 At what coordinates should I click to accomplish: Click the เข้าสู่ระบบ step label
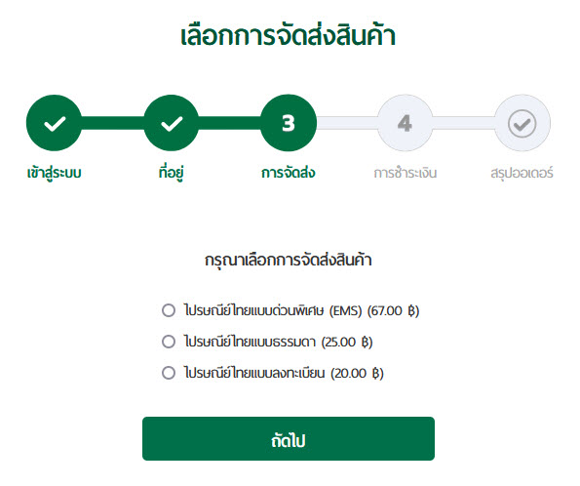point(54,173)
